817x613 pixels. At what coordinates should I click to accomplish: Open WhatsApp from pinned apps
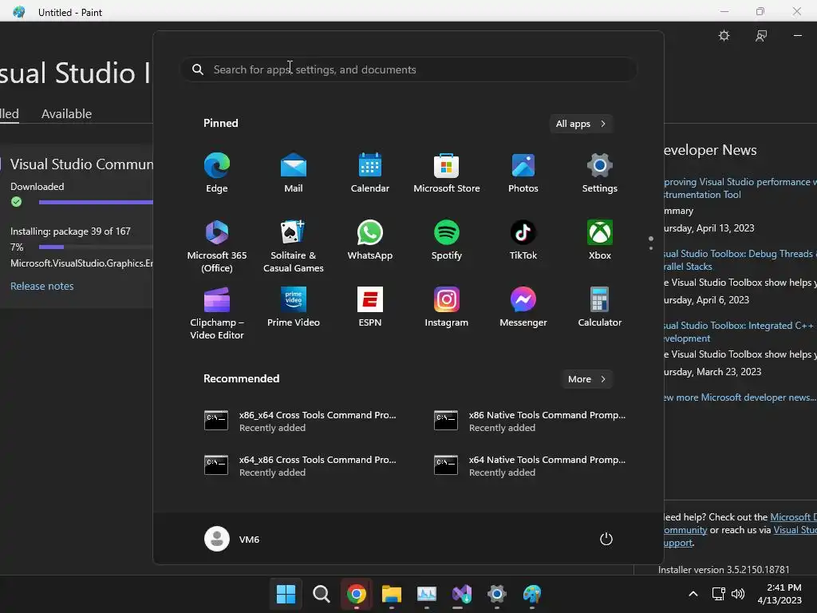click(370, 240)
